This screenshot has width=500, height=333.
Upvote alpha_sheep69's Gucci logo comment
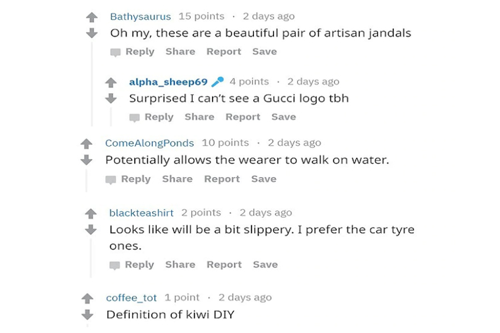pyautogui.click(x=111, y=83)
